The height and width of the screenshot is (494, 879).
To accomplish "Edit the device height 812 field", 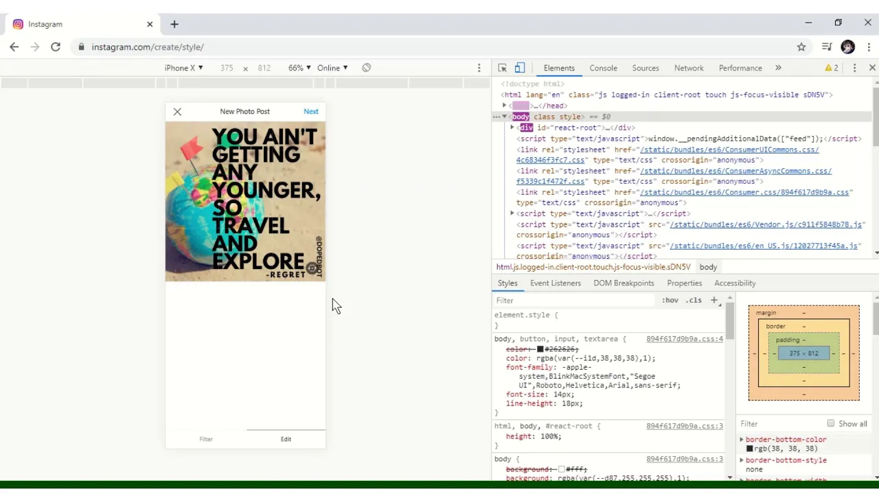I will coord(264,68).
